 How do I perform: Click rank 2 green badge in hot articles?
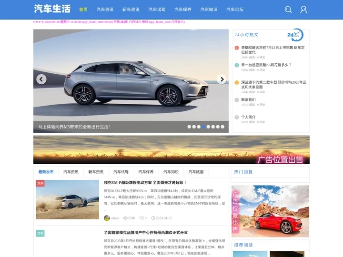(237, 65)
